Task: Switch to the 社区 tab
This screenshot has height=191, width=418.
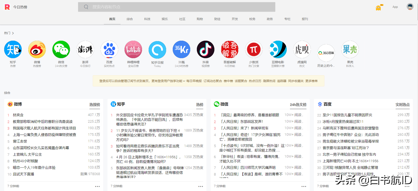Action: coord(182,19)
